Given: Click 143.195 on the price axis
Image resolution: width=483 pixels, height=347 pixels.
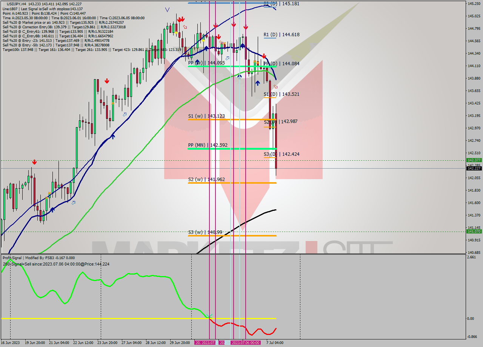Looking at the screenshot, I should pyautogui.click(x=474, y=115).
